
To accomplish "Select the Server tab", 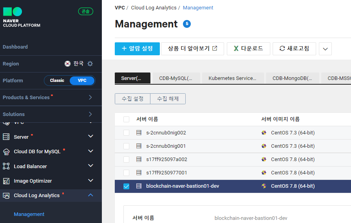I will click(132, 78).
